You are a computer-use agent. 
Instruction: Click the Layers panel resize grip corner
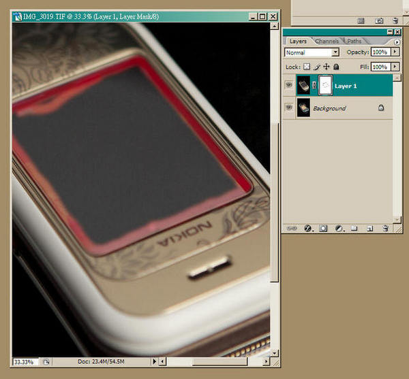click(398, 229)
